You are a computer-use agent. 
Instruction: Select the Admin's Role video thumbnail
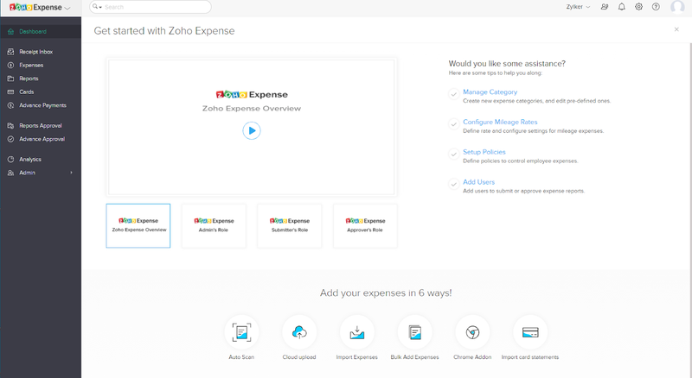tap(214, 225)
